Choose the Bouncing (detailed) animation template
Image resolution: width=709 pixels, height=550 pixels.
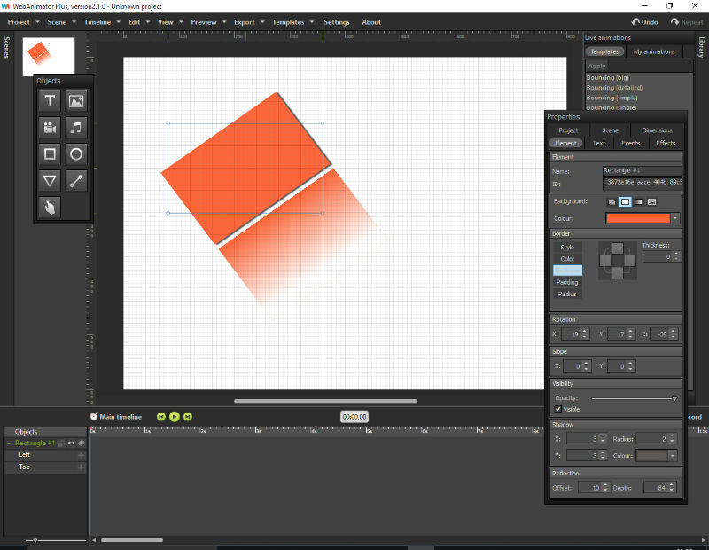tap(614, 88)
